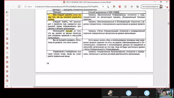Click the horizontal scrollbar thumb
174x98 pixels.
(x=85, y=87)
